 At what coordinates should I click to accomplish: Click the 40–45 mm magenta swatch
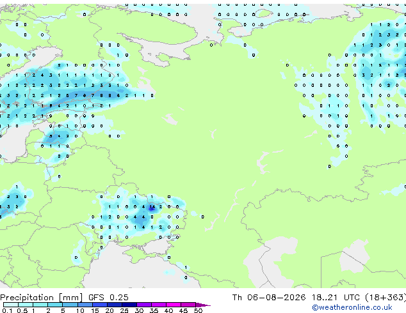[x=174, y=305]
